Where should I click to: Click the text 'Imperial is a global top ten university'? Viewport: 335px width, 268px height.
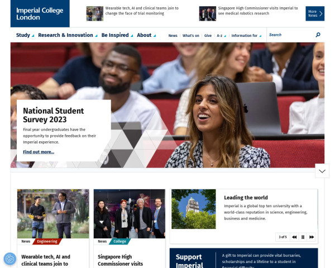click(x=257, y=206)
